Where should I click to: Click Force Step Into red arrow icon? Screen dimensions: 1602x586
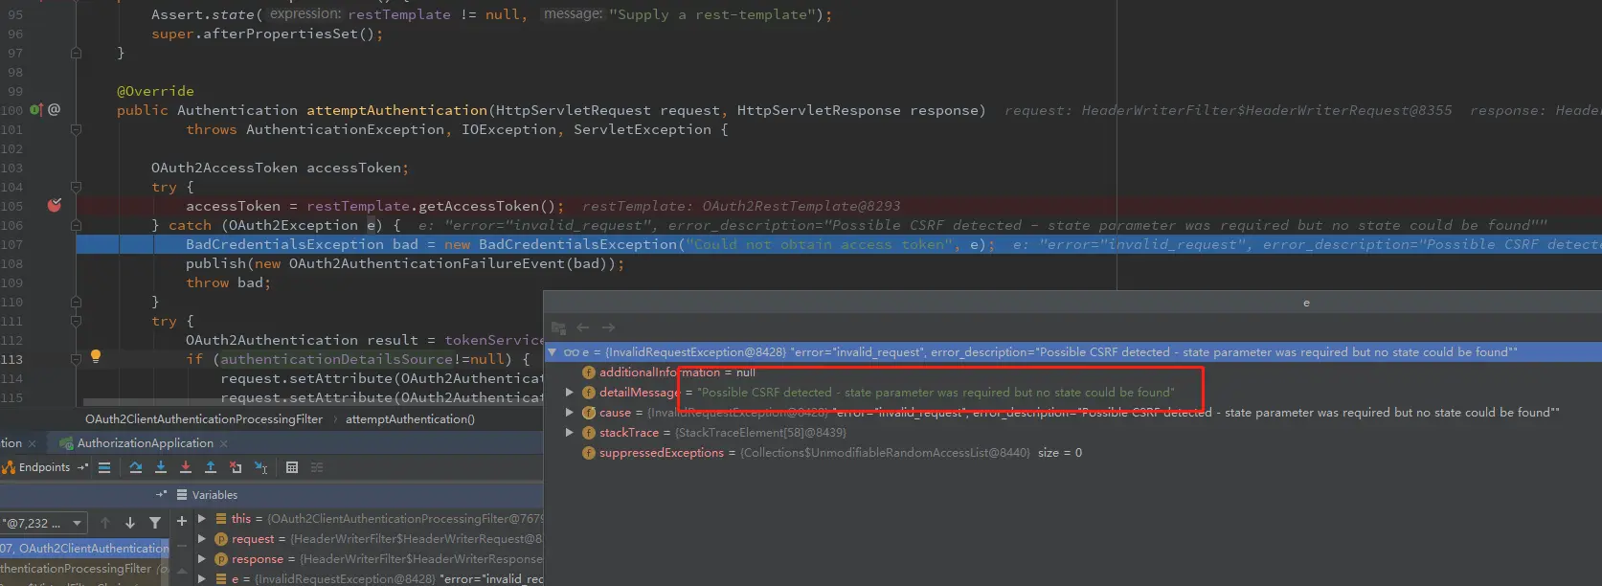pyautogui.click(x=186, y=467)
